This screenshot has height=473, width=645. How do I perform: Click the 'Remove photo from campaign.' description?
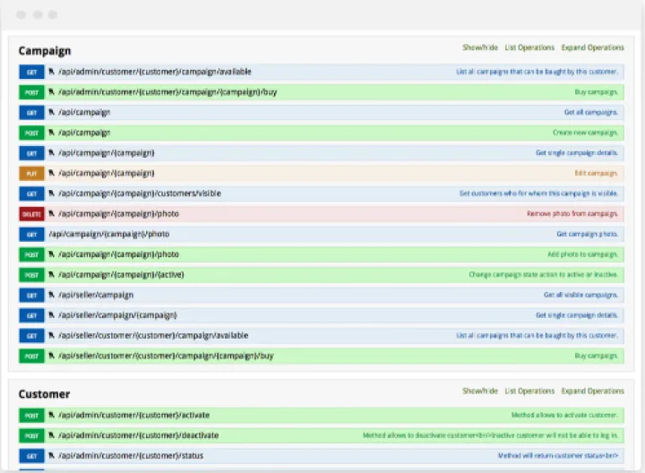572,214
